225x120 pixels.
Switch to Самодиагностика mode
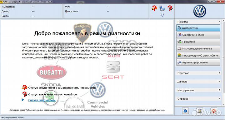[198, 35]
